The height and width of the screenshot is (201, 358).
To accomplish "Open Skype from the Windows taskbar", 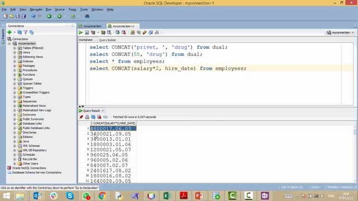I will 69,195.
